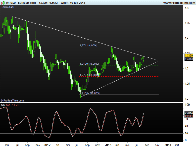The width and height of the screenshot is (196, 147).
Task: Click the black 1,3313 price tag
Action: point(188,59)
